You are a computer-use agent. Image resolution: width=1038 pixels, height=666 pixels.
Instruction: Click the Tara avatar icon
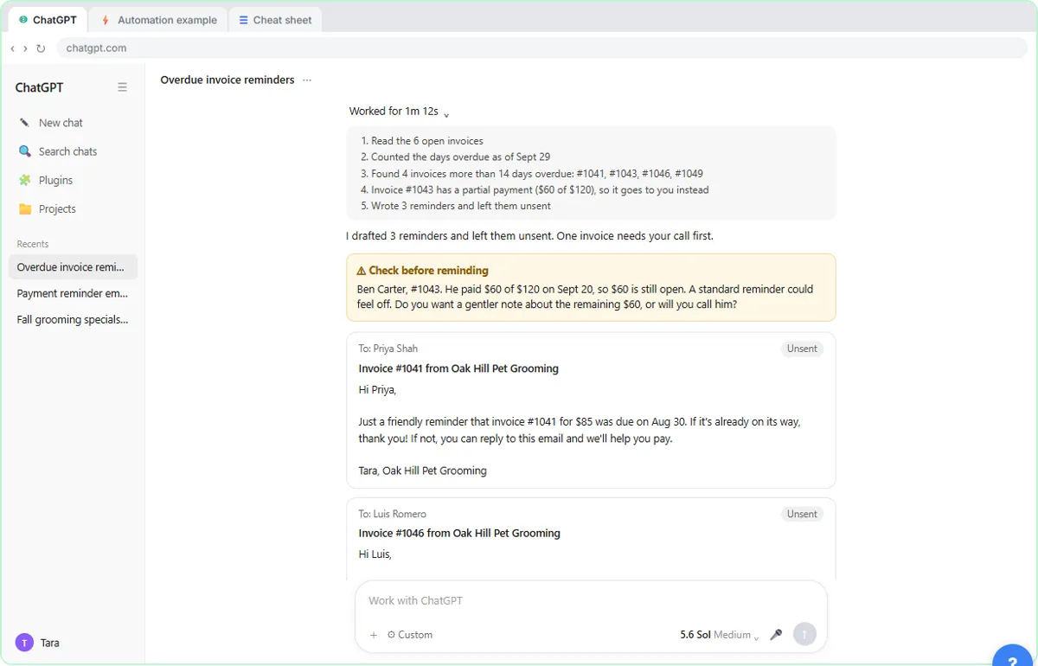24,643
